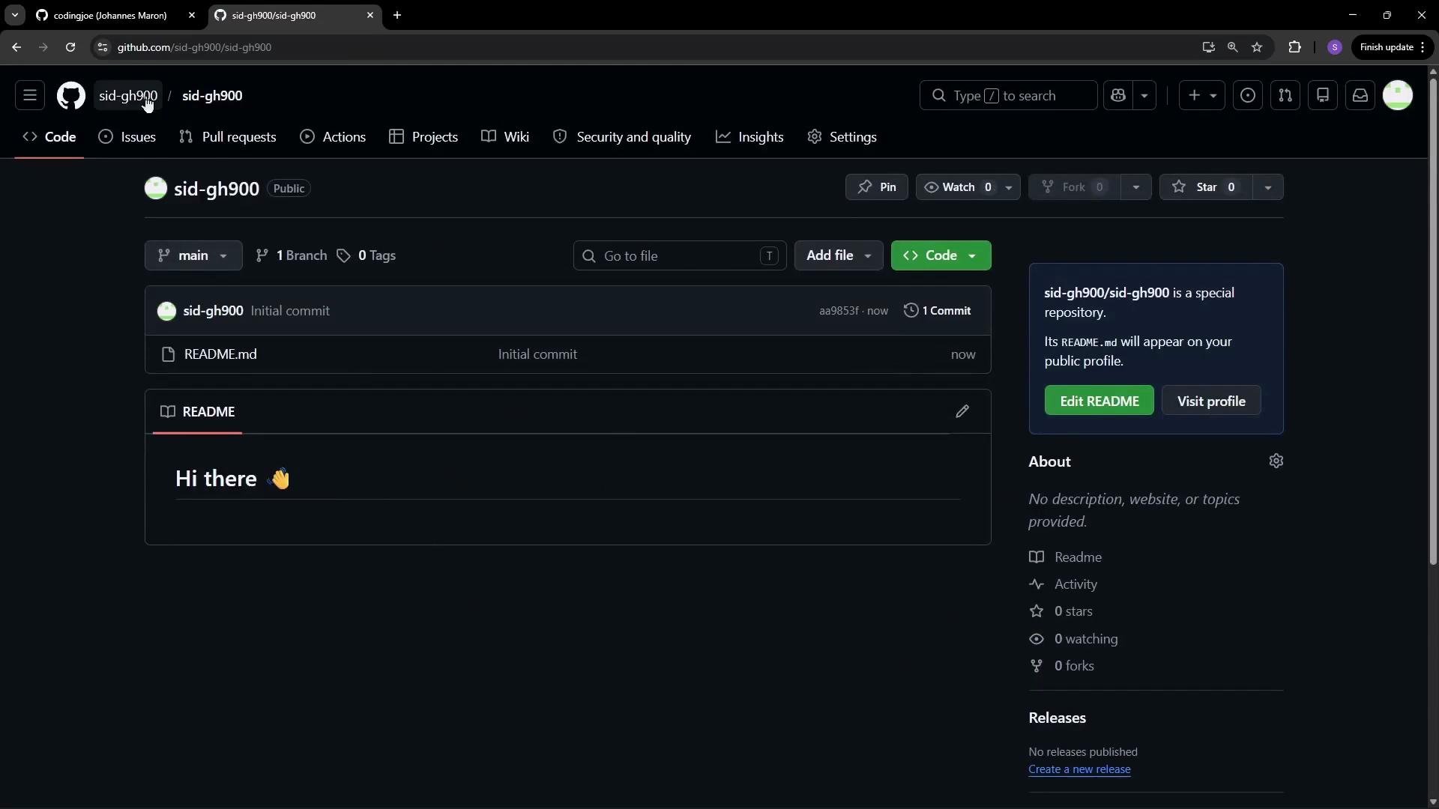Image resolution: width=1439 pixels, height=809 pixels.
Task: View the 1 Commit history
Action: (937, 311)
